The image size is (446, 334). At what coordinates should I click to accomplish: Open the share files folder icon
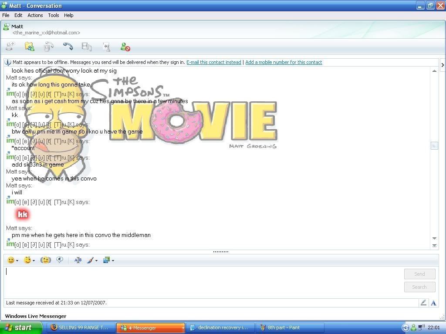[x=29, y=47]
